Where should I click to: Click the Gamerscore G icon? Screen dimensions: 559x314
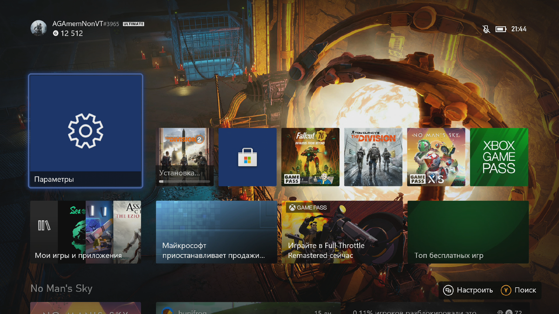pos(55,33)
